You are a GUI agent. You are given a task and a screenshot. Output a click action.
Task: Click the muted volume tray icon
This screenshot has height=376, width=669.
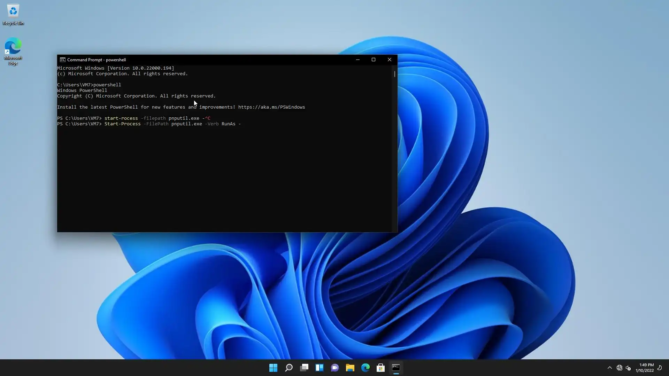point(628,368)
